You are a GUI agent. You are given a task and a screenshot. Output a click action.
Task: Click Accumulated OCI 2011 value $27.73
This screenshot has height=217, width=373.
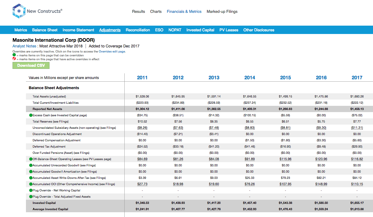point(142,184)
